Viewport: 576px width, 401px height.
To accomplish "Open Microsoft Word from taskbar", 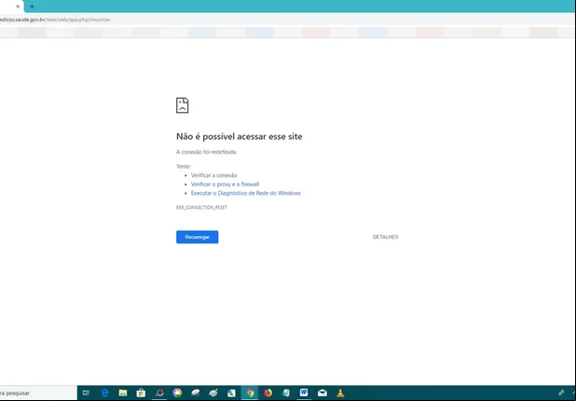I will coord(304,393).
